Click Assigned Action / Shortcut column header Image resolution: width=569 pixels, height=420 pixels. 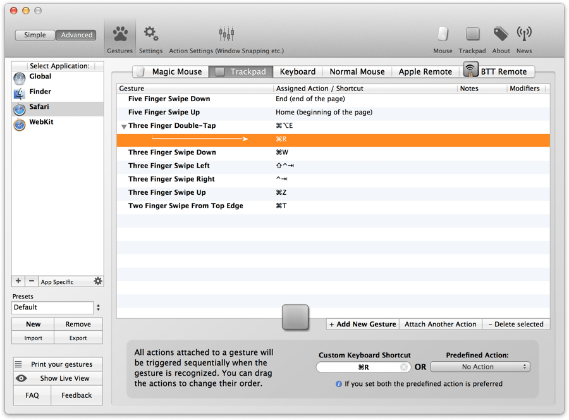pyautogui.click(x=365, y=89)
